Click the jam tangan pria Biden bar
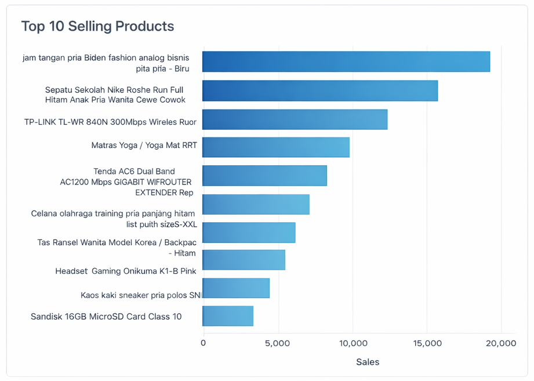The image size is (534, 381). [x=346, y=61]
